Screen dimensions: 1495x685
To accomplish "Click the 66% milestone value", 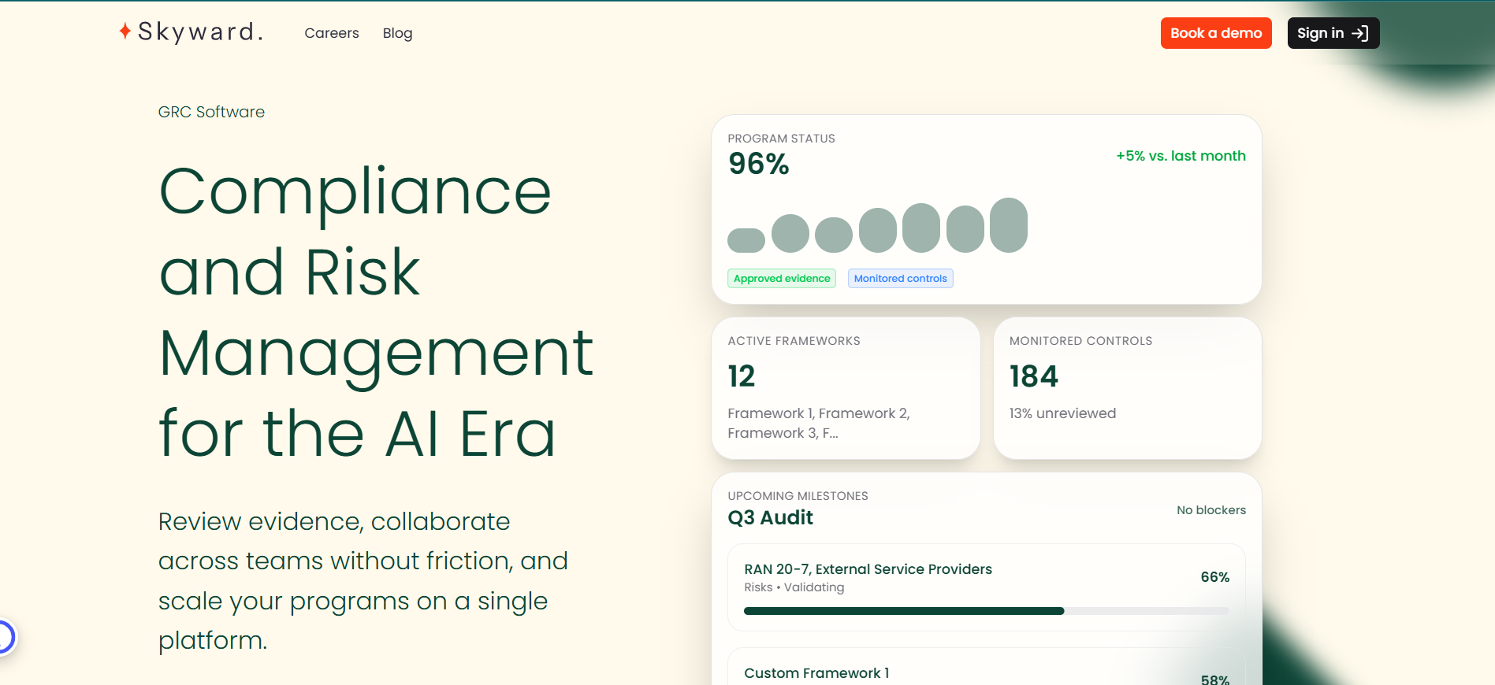I will 1214,577.
